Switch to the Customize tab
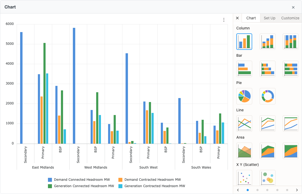The image size is (302, 194). click(290, 18)
